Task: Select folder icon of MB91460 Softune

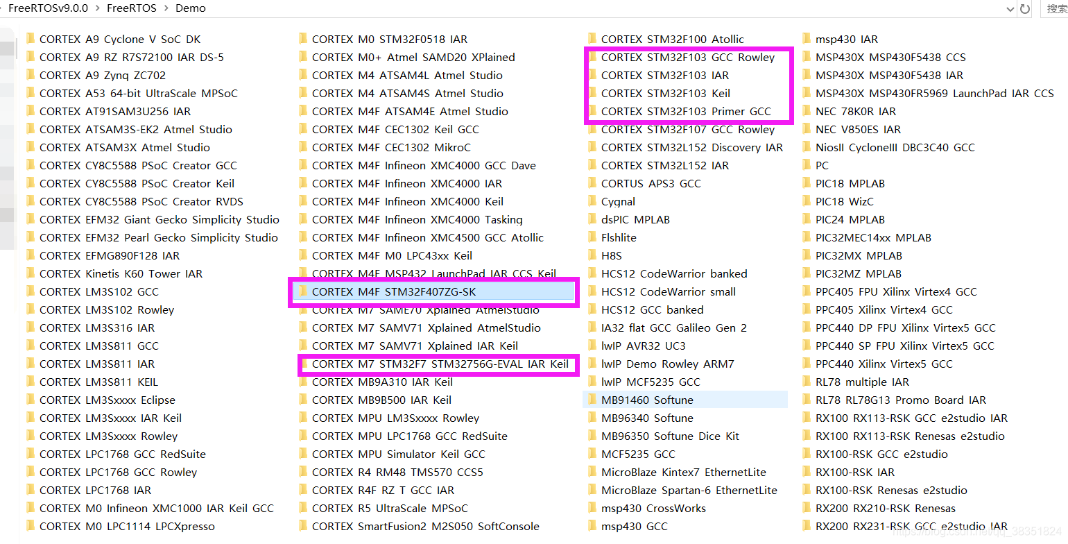Action: (x=592, y=400)
